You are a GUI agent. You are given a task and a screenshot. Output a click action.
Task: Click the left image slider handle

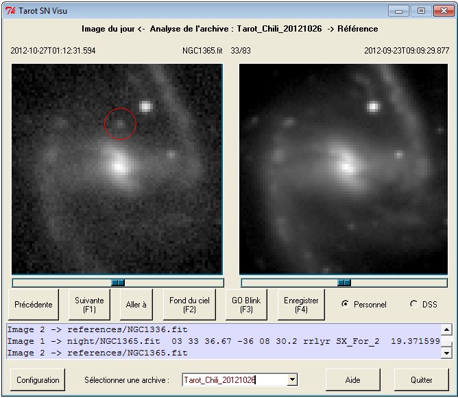point(118,282)
